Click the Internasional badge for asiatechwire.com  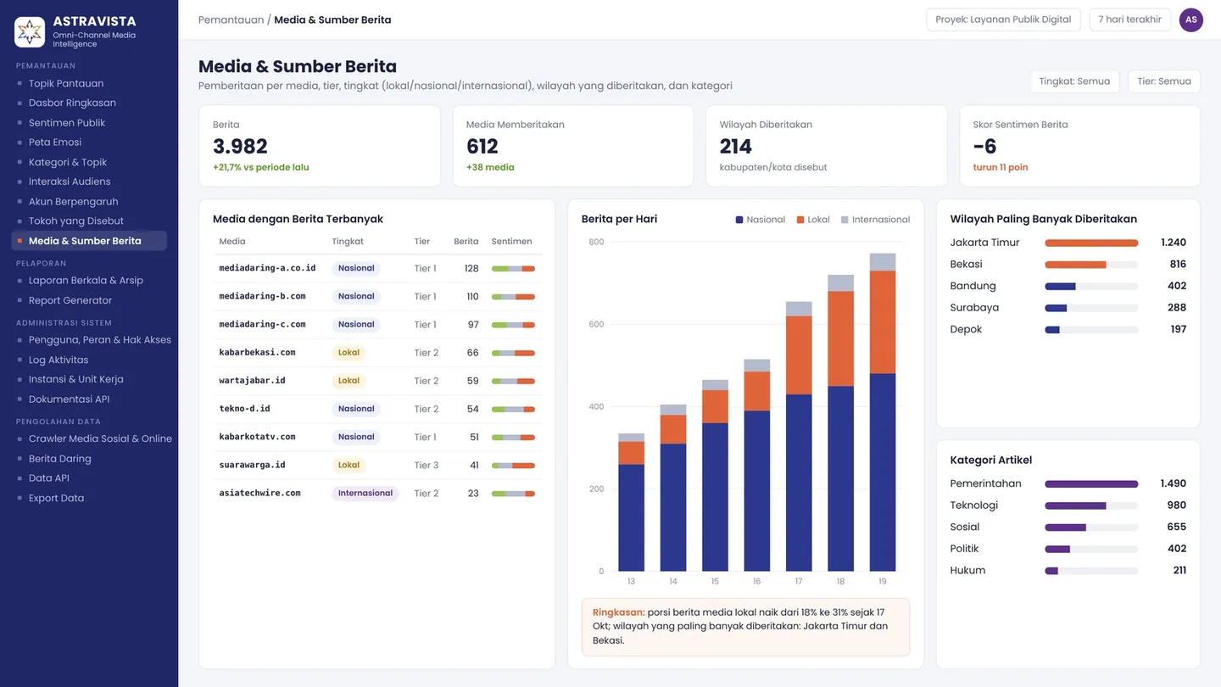tap(365, 494)
